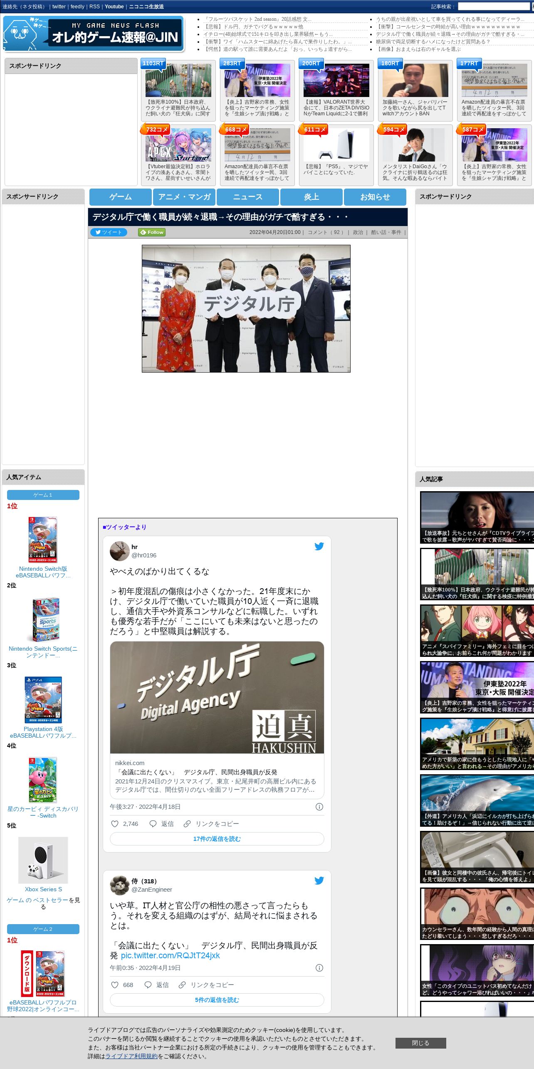Click the 連絡先（ネタ投稿） top link
Viewport: 534px width, 1069px height.
tap(25, 7)
